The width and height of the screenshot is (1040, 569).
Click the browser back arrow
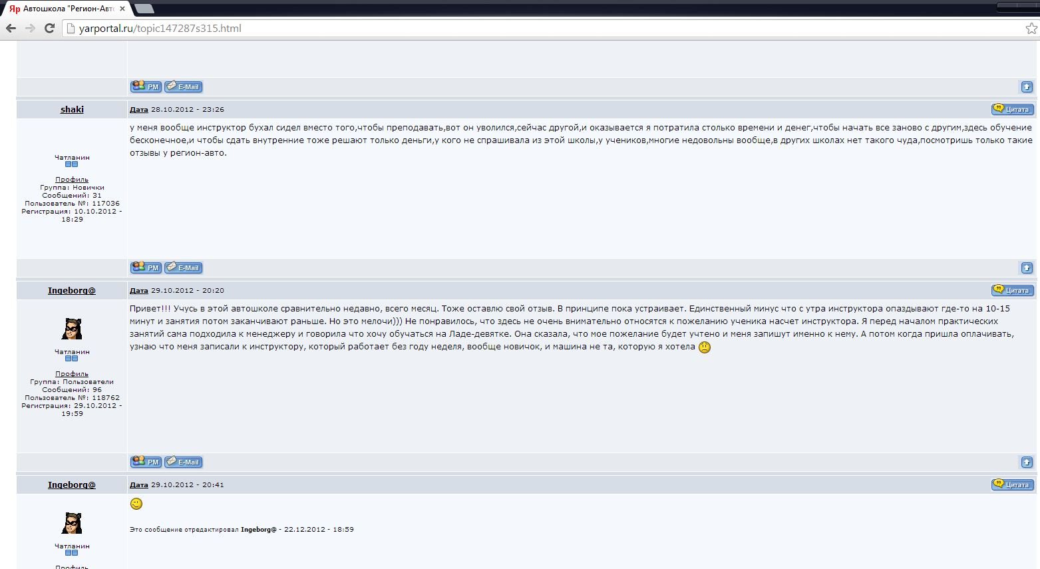click(11, 28)
